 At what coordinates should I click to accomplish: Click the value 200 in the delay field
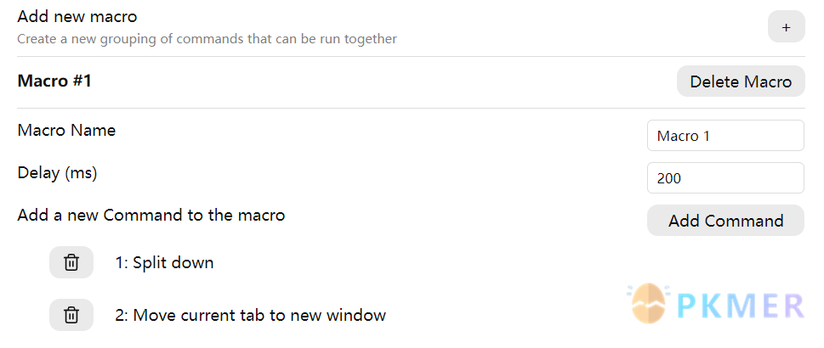pos(669,178)
